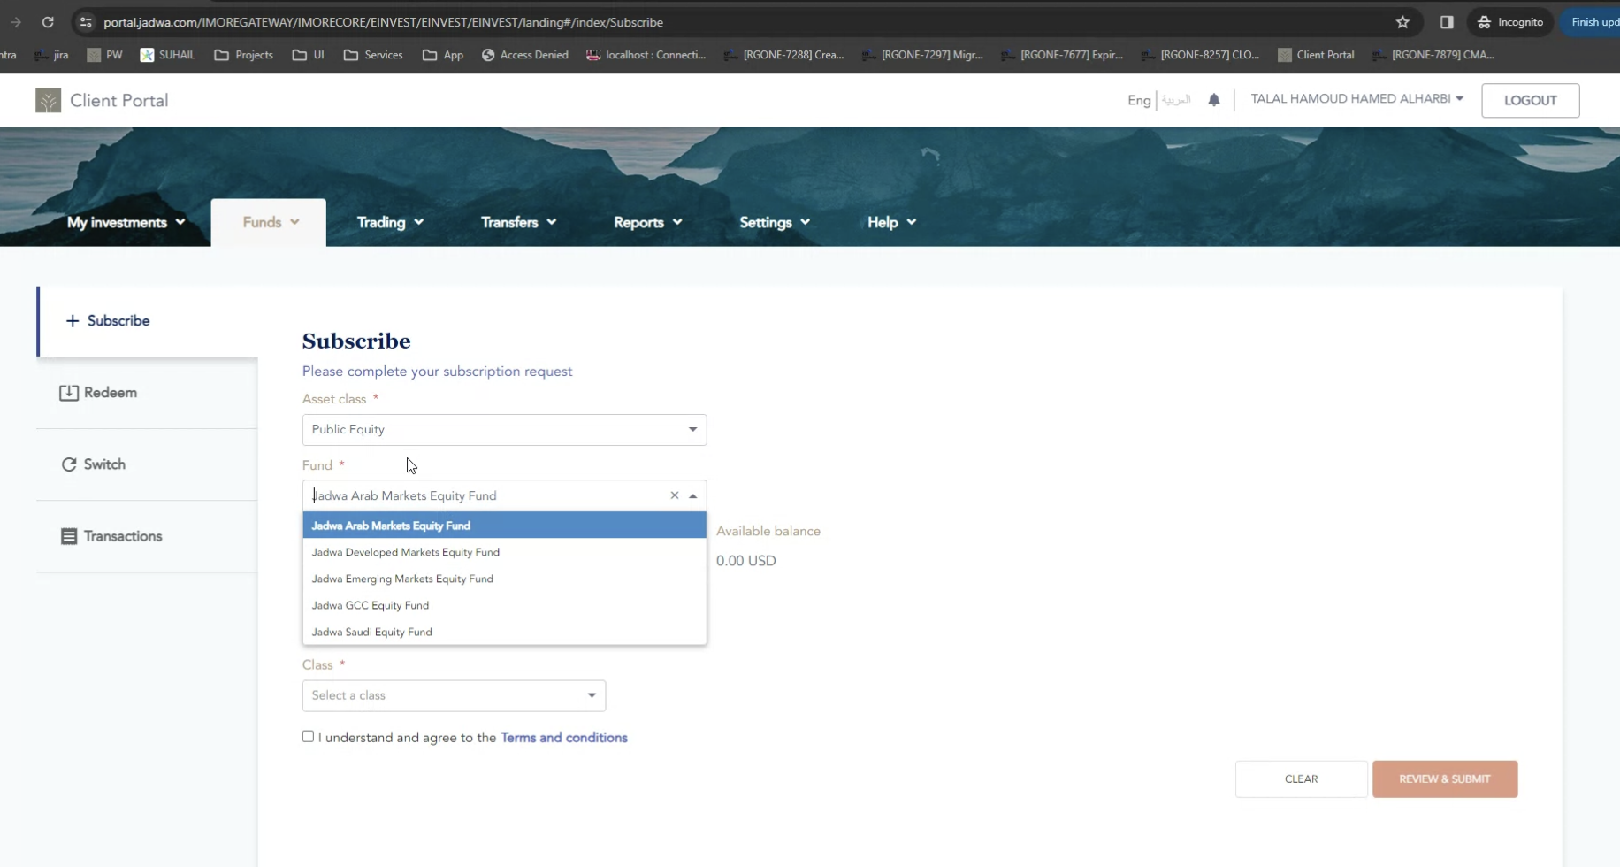Open the Trading menu
The image size is (1620, 867).
(390, 222)
